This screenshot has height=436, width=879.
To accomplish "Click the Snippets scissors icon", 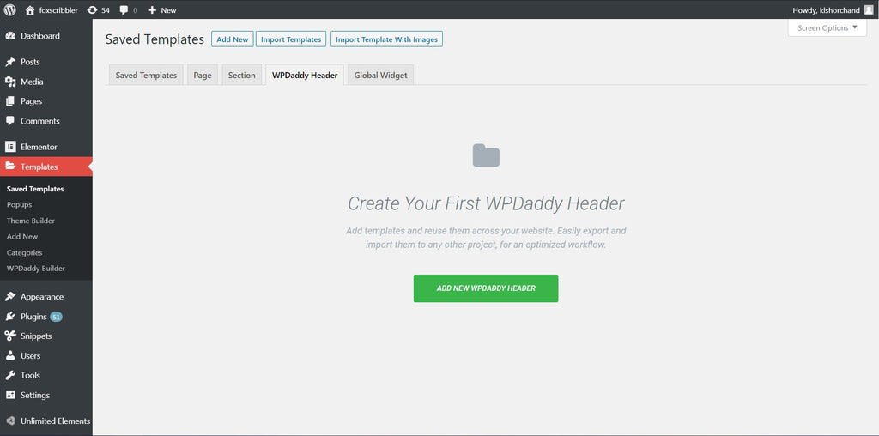I will pos(10,336).
